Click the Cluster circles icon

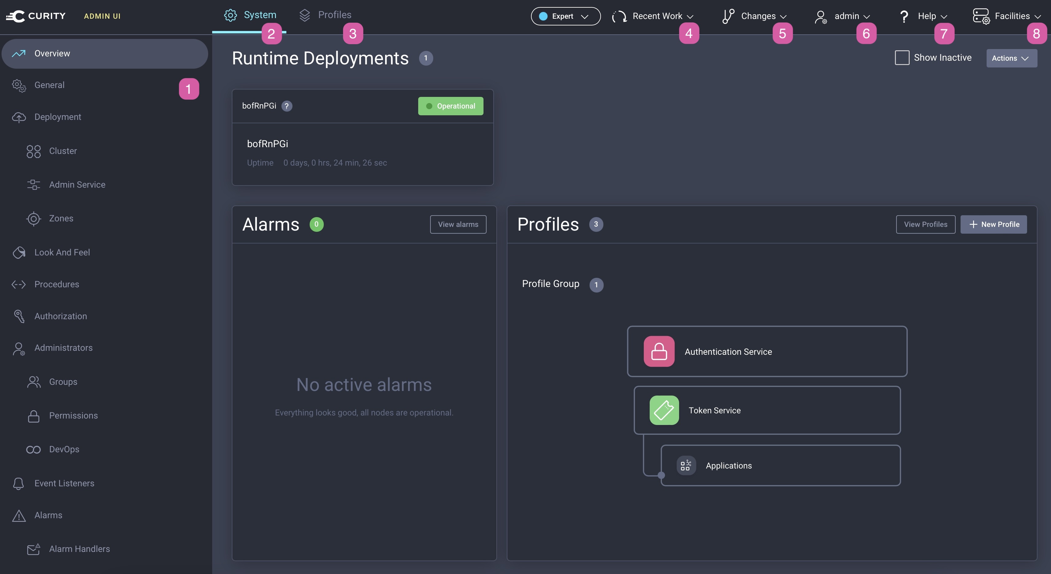pos(33,151)
